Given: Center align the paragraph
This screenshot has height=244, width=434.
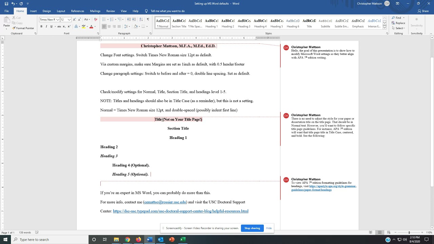Looking at the screenshot, I should click(109, 26).
